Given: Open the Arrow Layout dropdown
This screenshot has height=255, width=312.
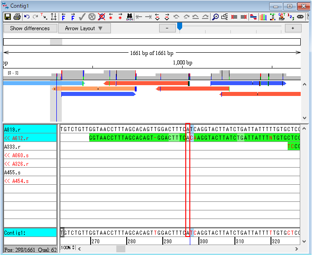Looking at the screenshot, I should pos(84,28).
